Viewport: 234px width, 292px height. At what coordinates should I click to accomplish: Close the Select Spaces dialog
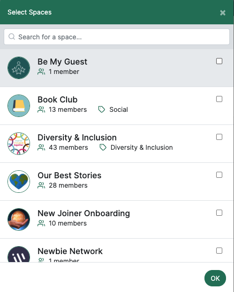coord(223,13)
